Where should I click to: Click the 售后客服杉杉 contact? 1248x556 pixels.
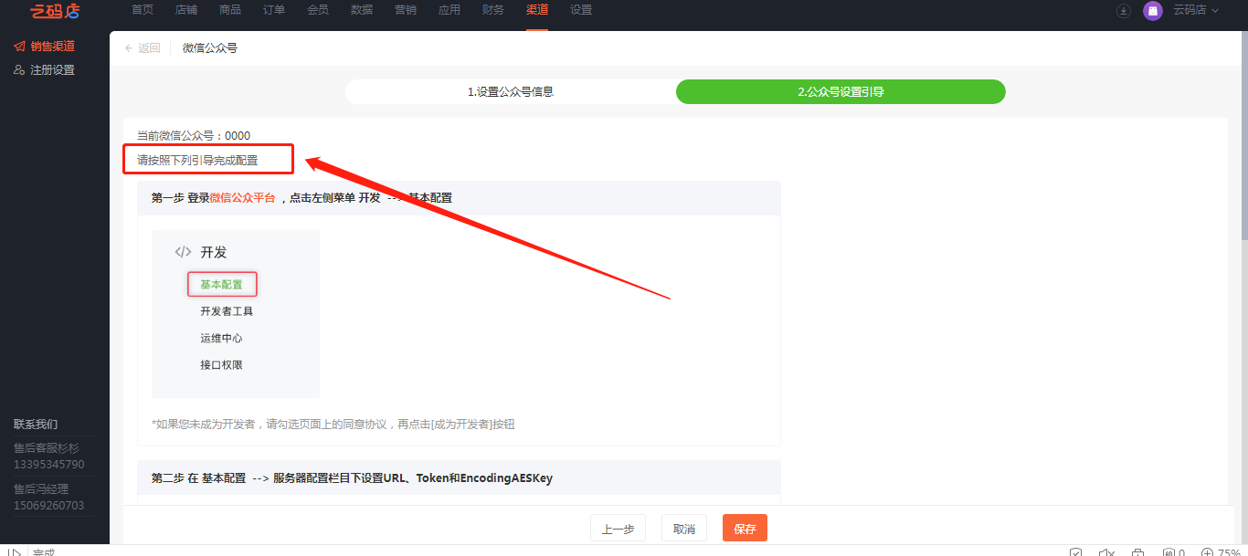tap(47, 448)
